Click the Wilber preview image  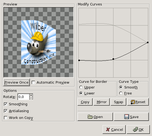pos(39,42)
